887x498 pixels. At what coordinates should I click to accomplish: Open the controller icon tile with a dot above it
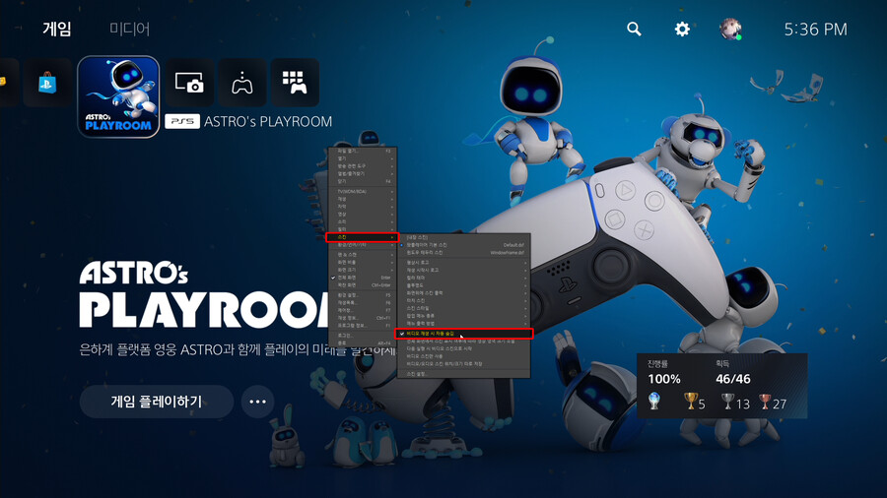click(x=242, y=83)
